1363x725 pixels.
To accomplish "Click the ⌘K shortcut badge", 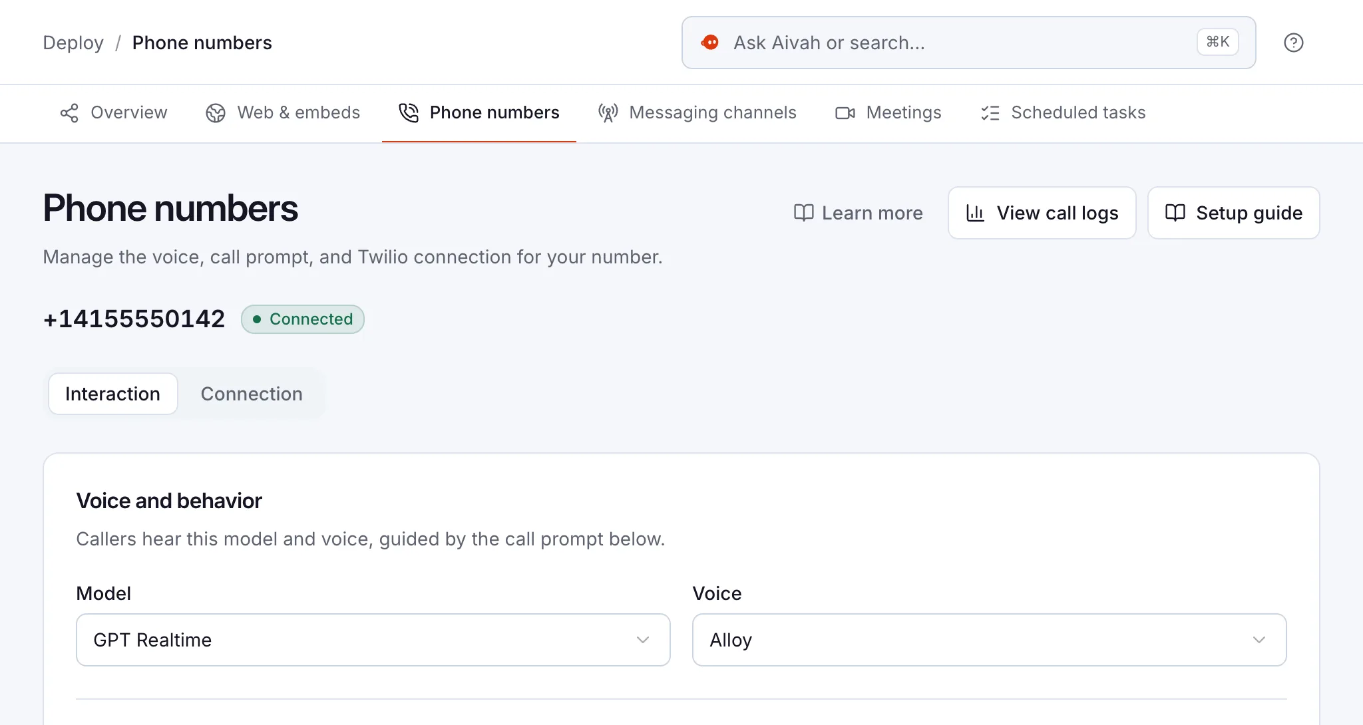I will (x=1217, y=42).
